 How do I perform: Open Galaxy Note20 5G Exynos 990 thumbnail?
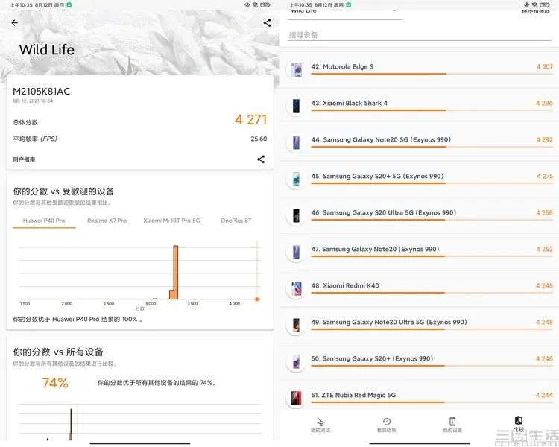coord(296,142)
